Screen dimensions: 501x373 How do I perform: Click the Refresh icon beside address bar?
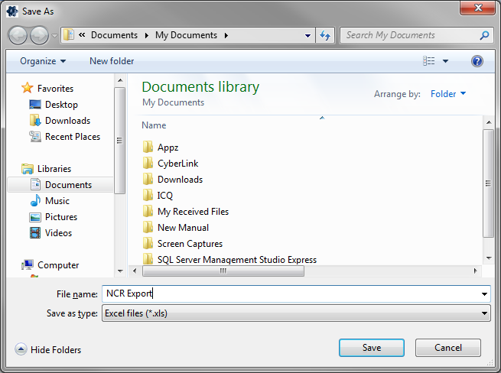click(325, 35)
